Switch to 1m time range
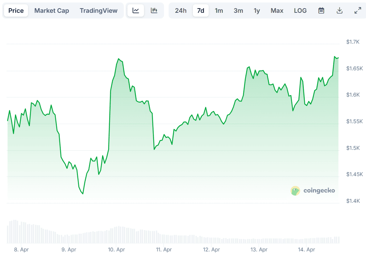This screenshot has width=366, height=261. tap(219, 11)
